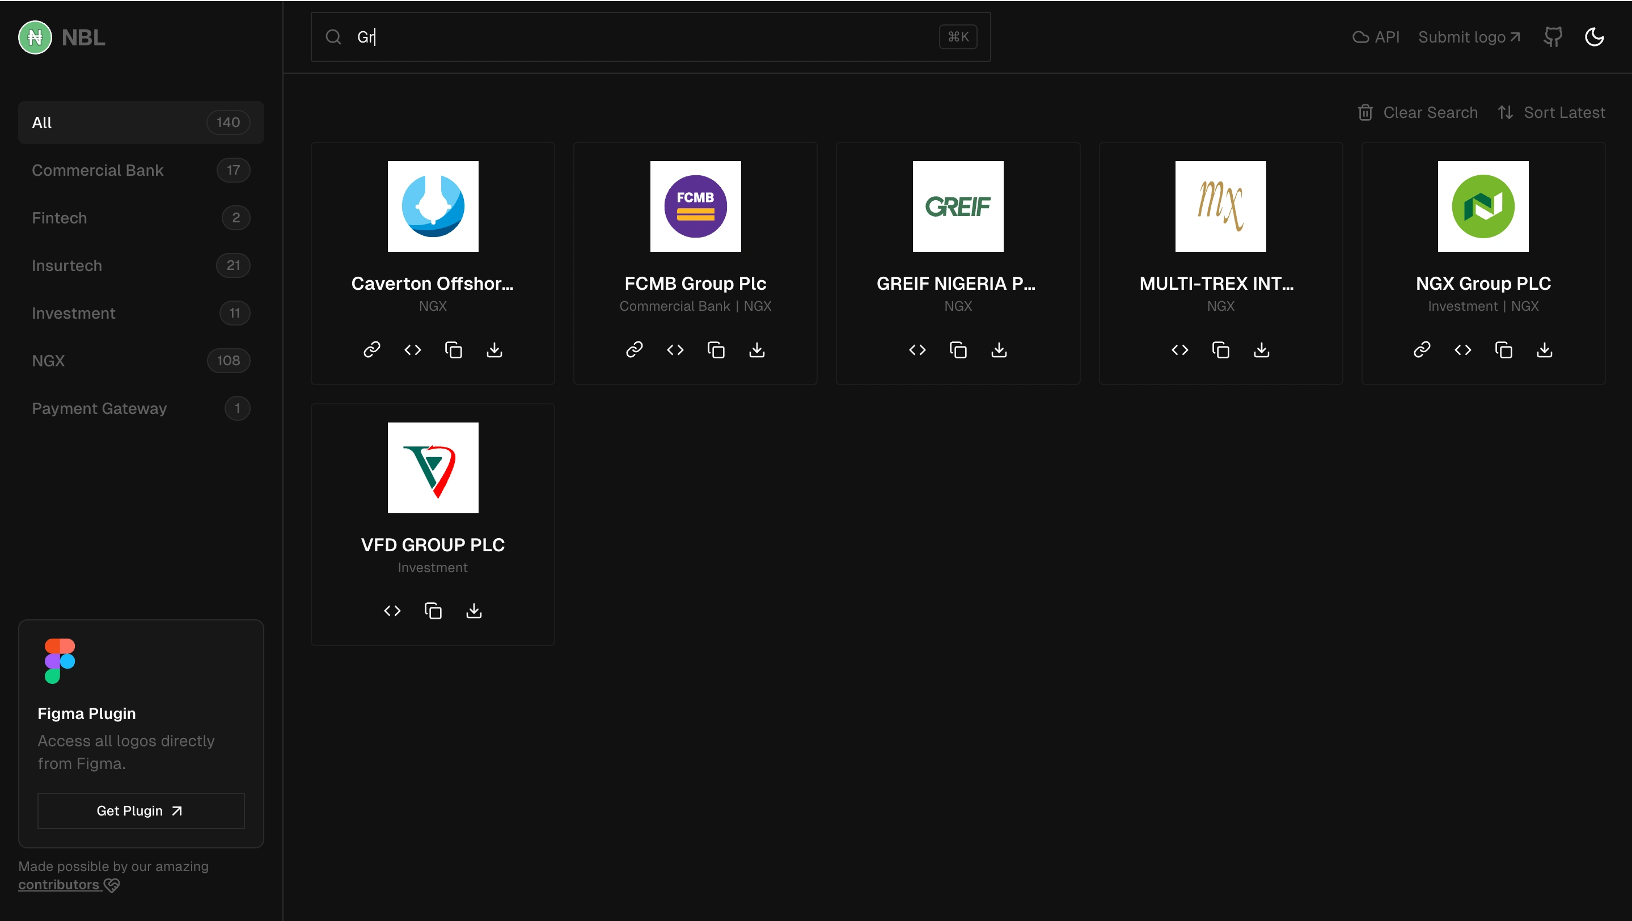This screenshot has height=921, width=1632.
Task: Open the Submit logo link
Action: click(1469, 37)
